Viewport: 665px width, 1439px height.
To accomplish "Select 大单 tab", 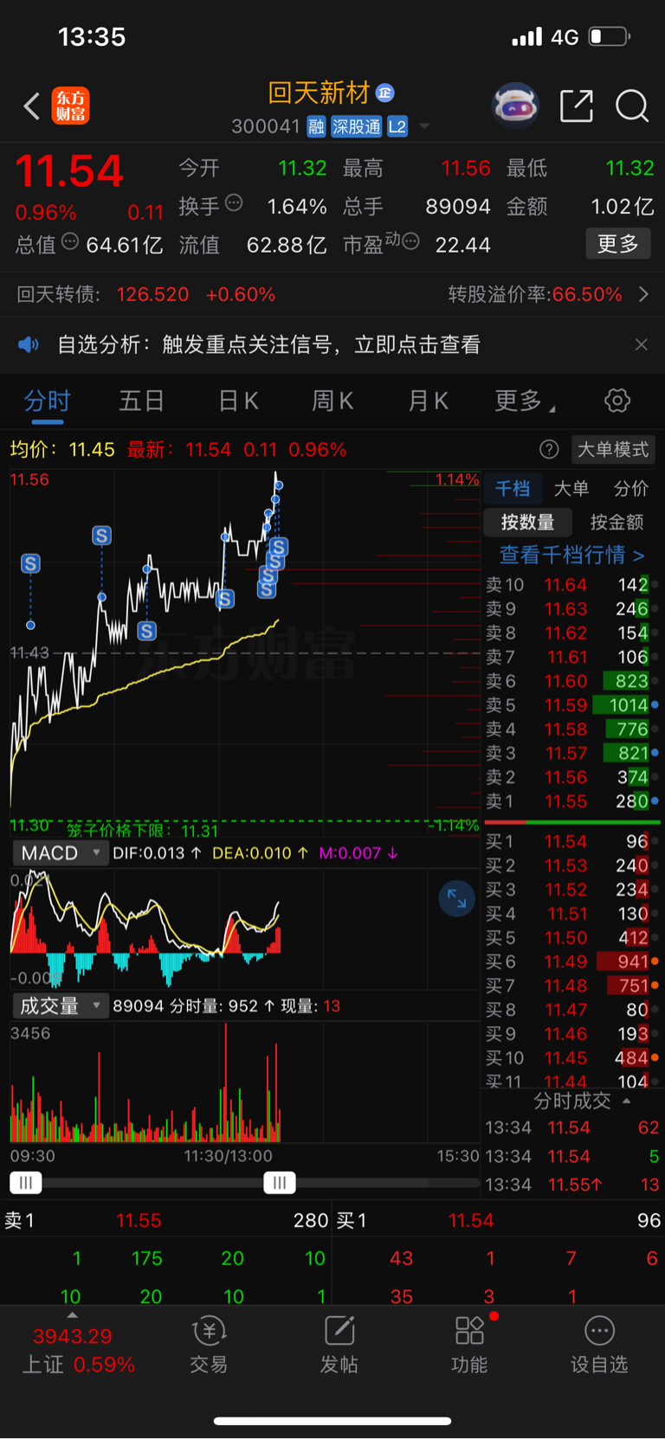I will click(x=571, y=488).
